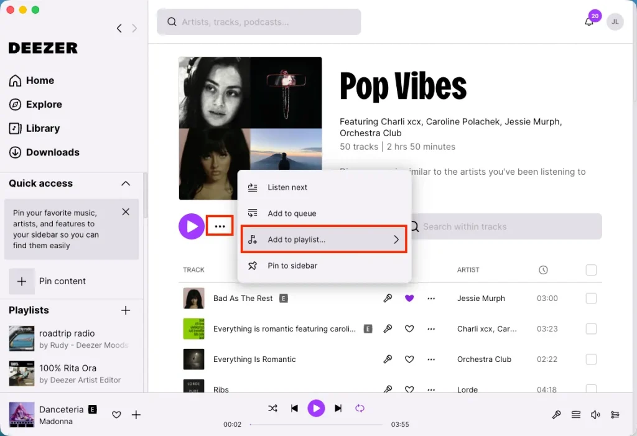Go forward with the right arrow
This screenshot has height=436, width=637.
click(x=134, y=29)
